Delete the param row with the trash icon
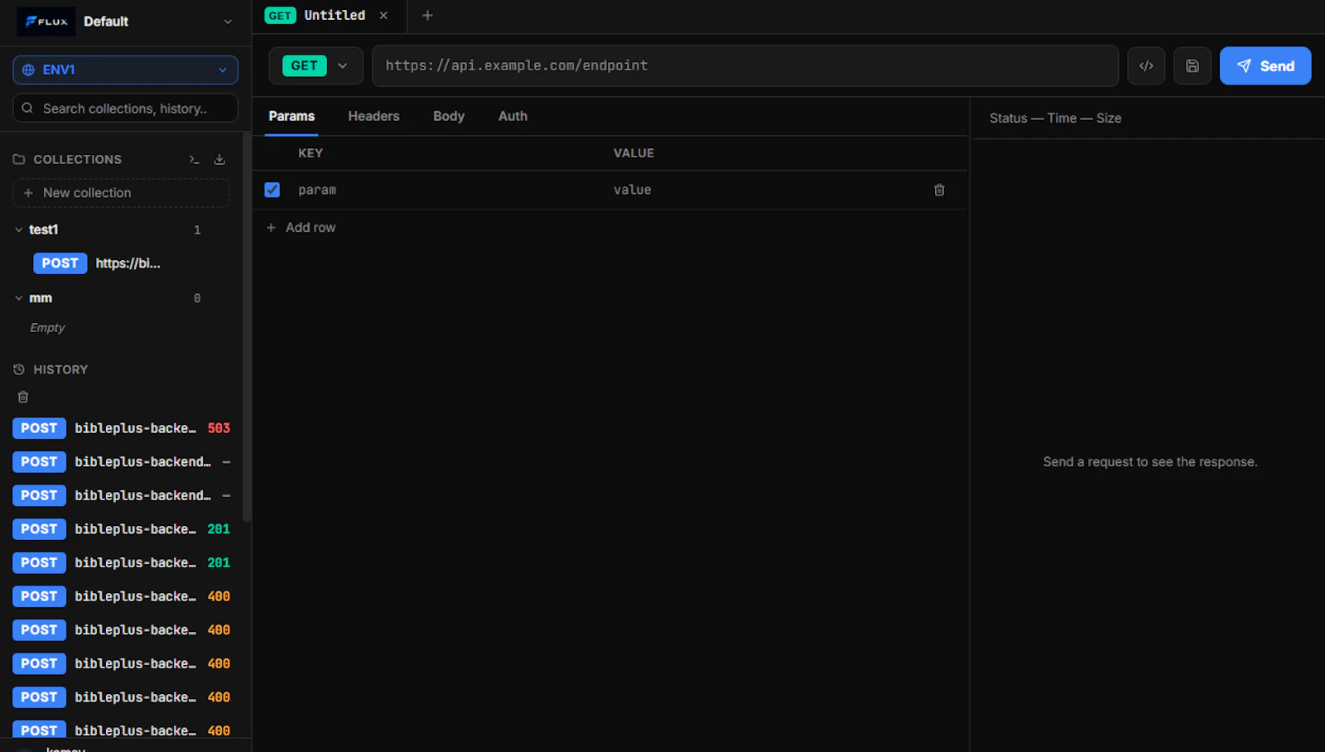 click(939, 190)
